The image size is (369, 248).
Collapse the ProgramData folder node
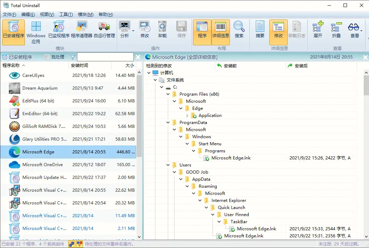pos(168,123)
